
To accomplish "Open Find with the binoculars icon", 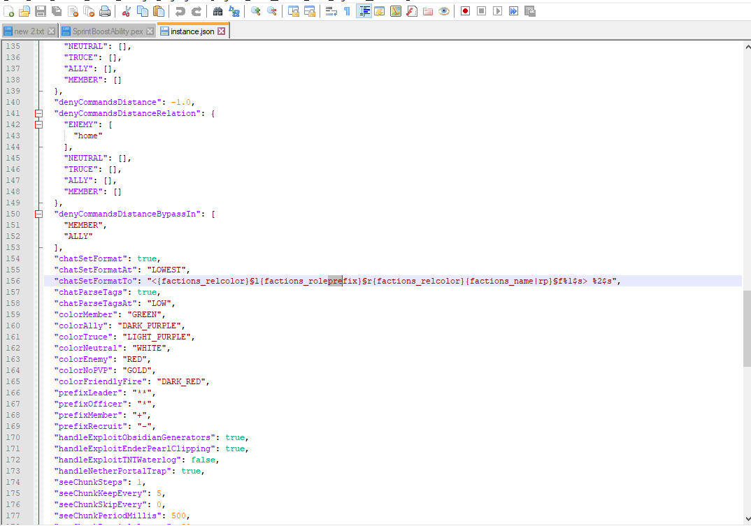I will (218, 11).
